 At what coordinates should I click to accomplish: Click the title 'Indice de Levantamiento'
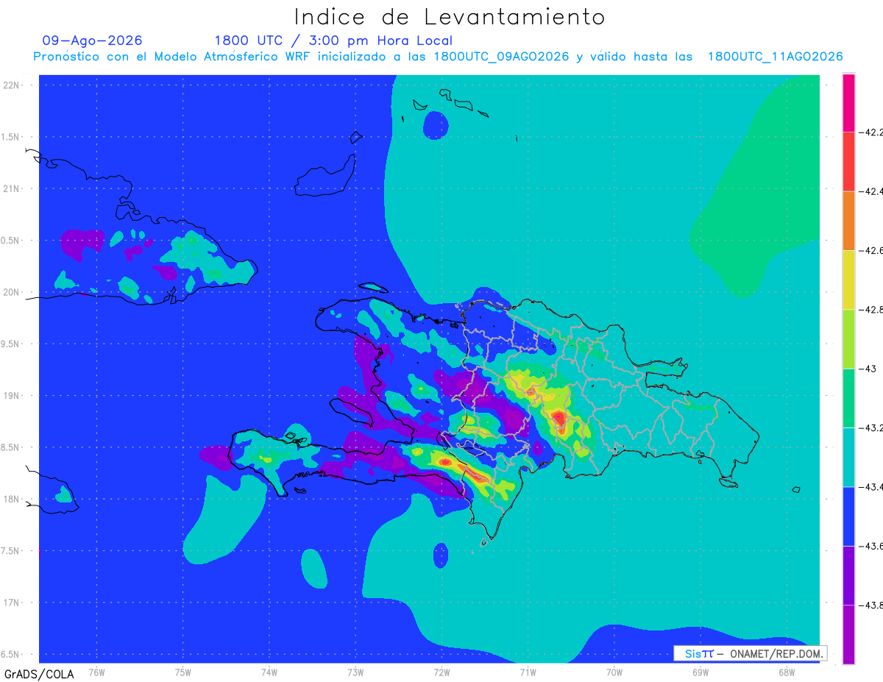450,17
